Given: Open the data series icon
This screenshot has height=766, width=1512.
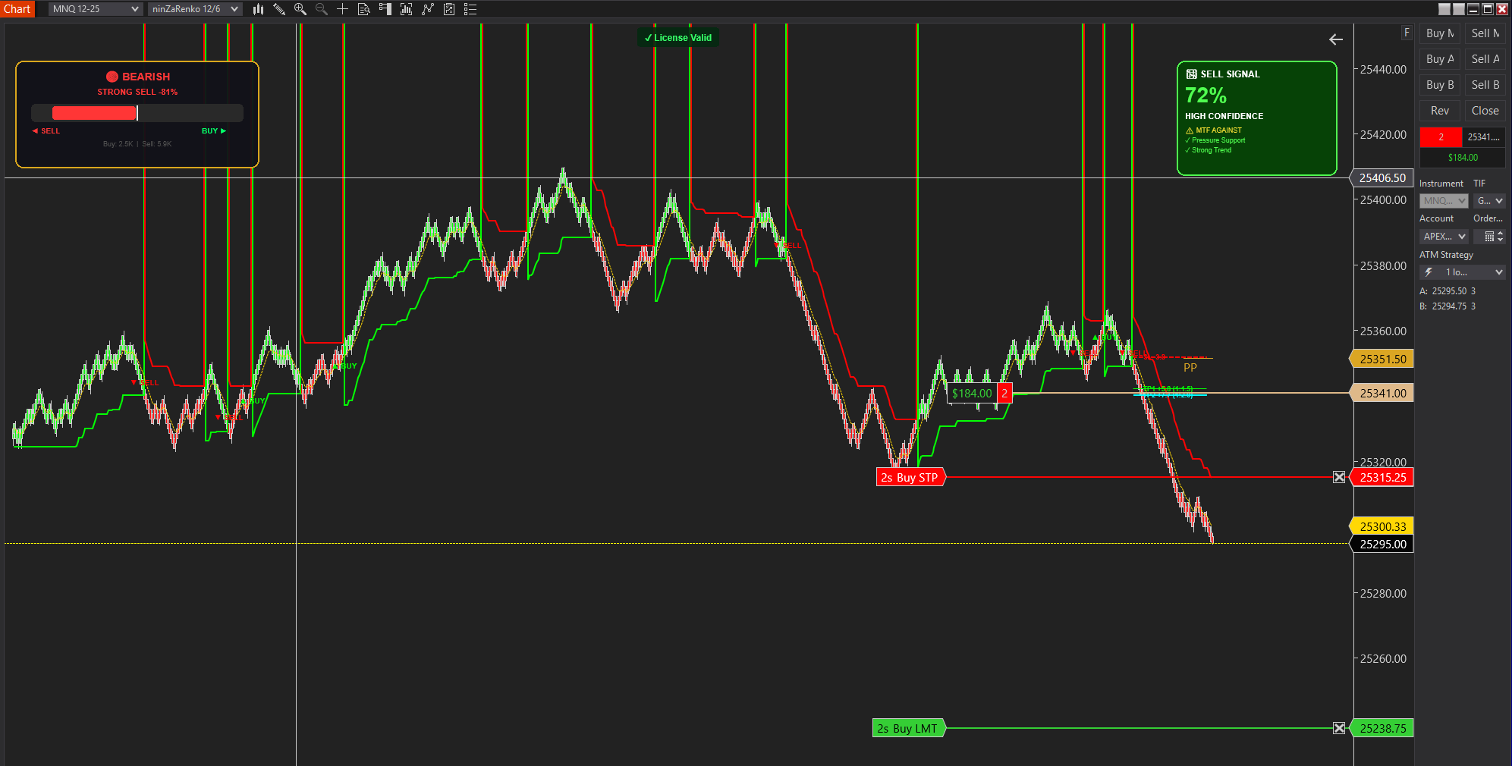Looking at the screenshot, I should coord(407,9).
